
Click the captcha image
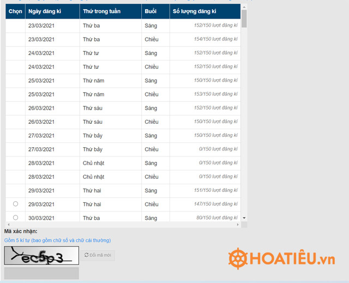[41, 256]
